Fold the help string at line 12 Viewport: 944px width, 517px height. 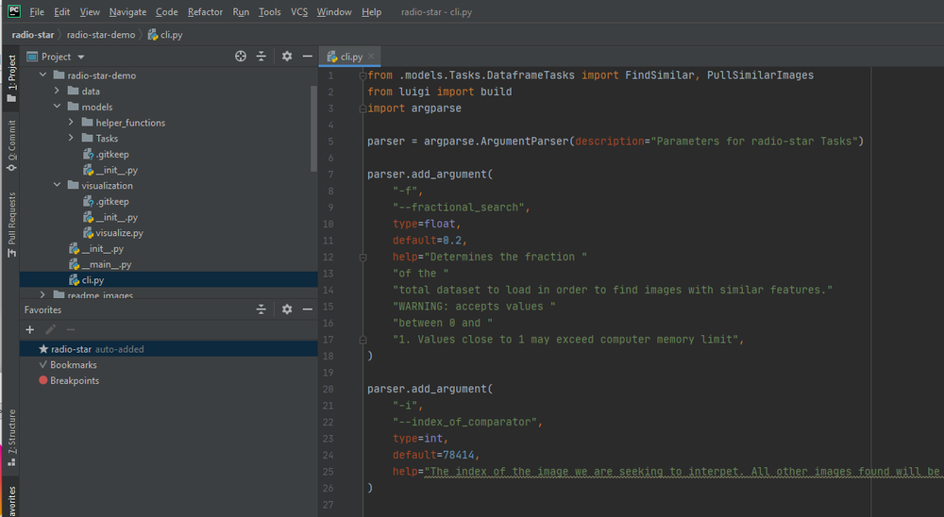(363, 258)
